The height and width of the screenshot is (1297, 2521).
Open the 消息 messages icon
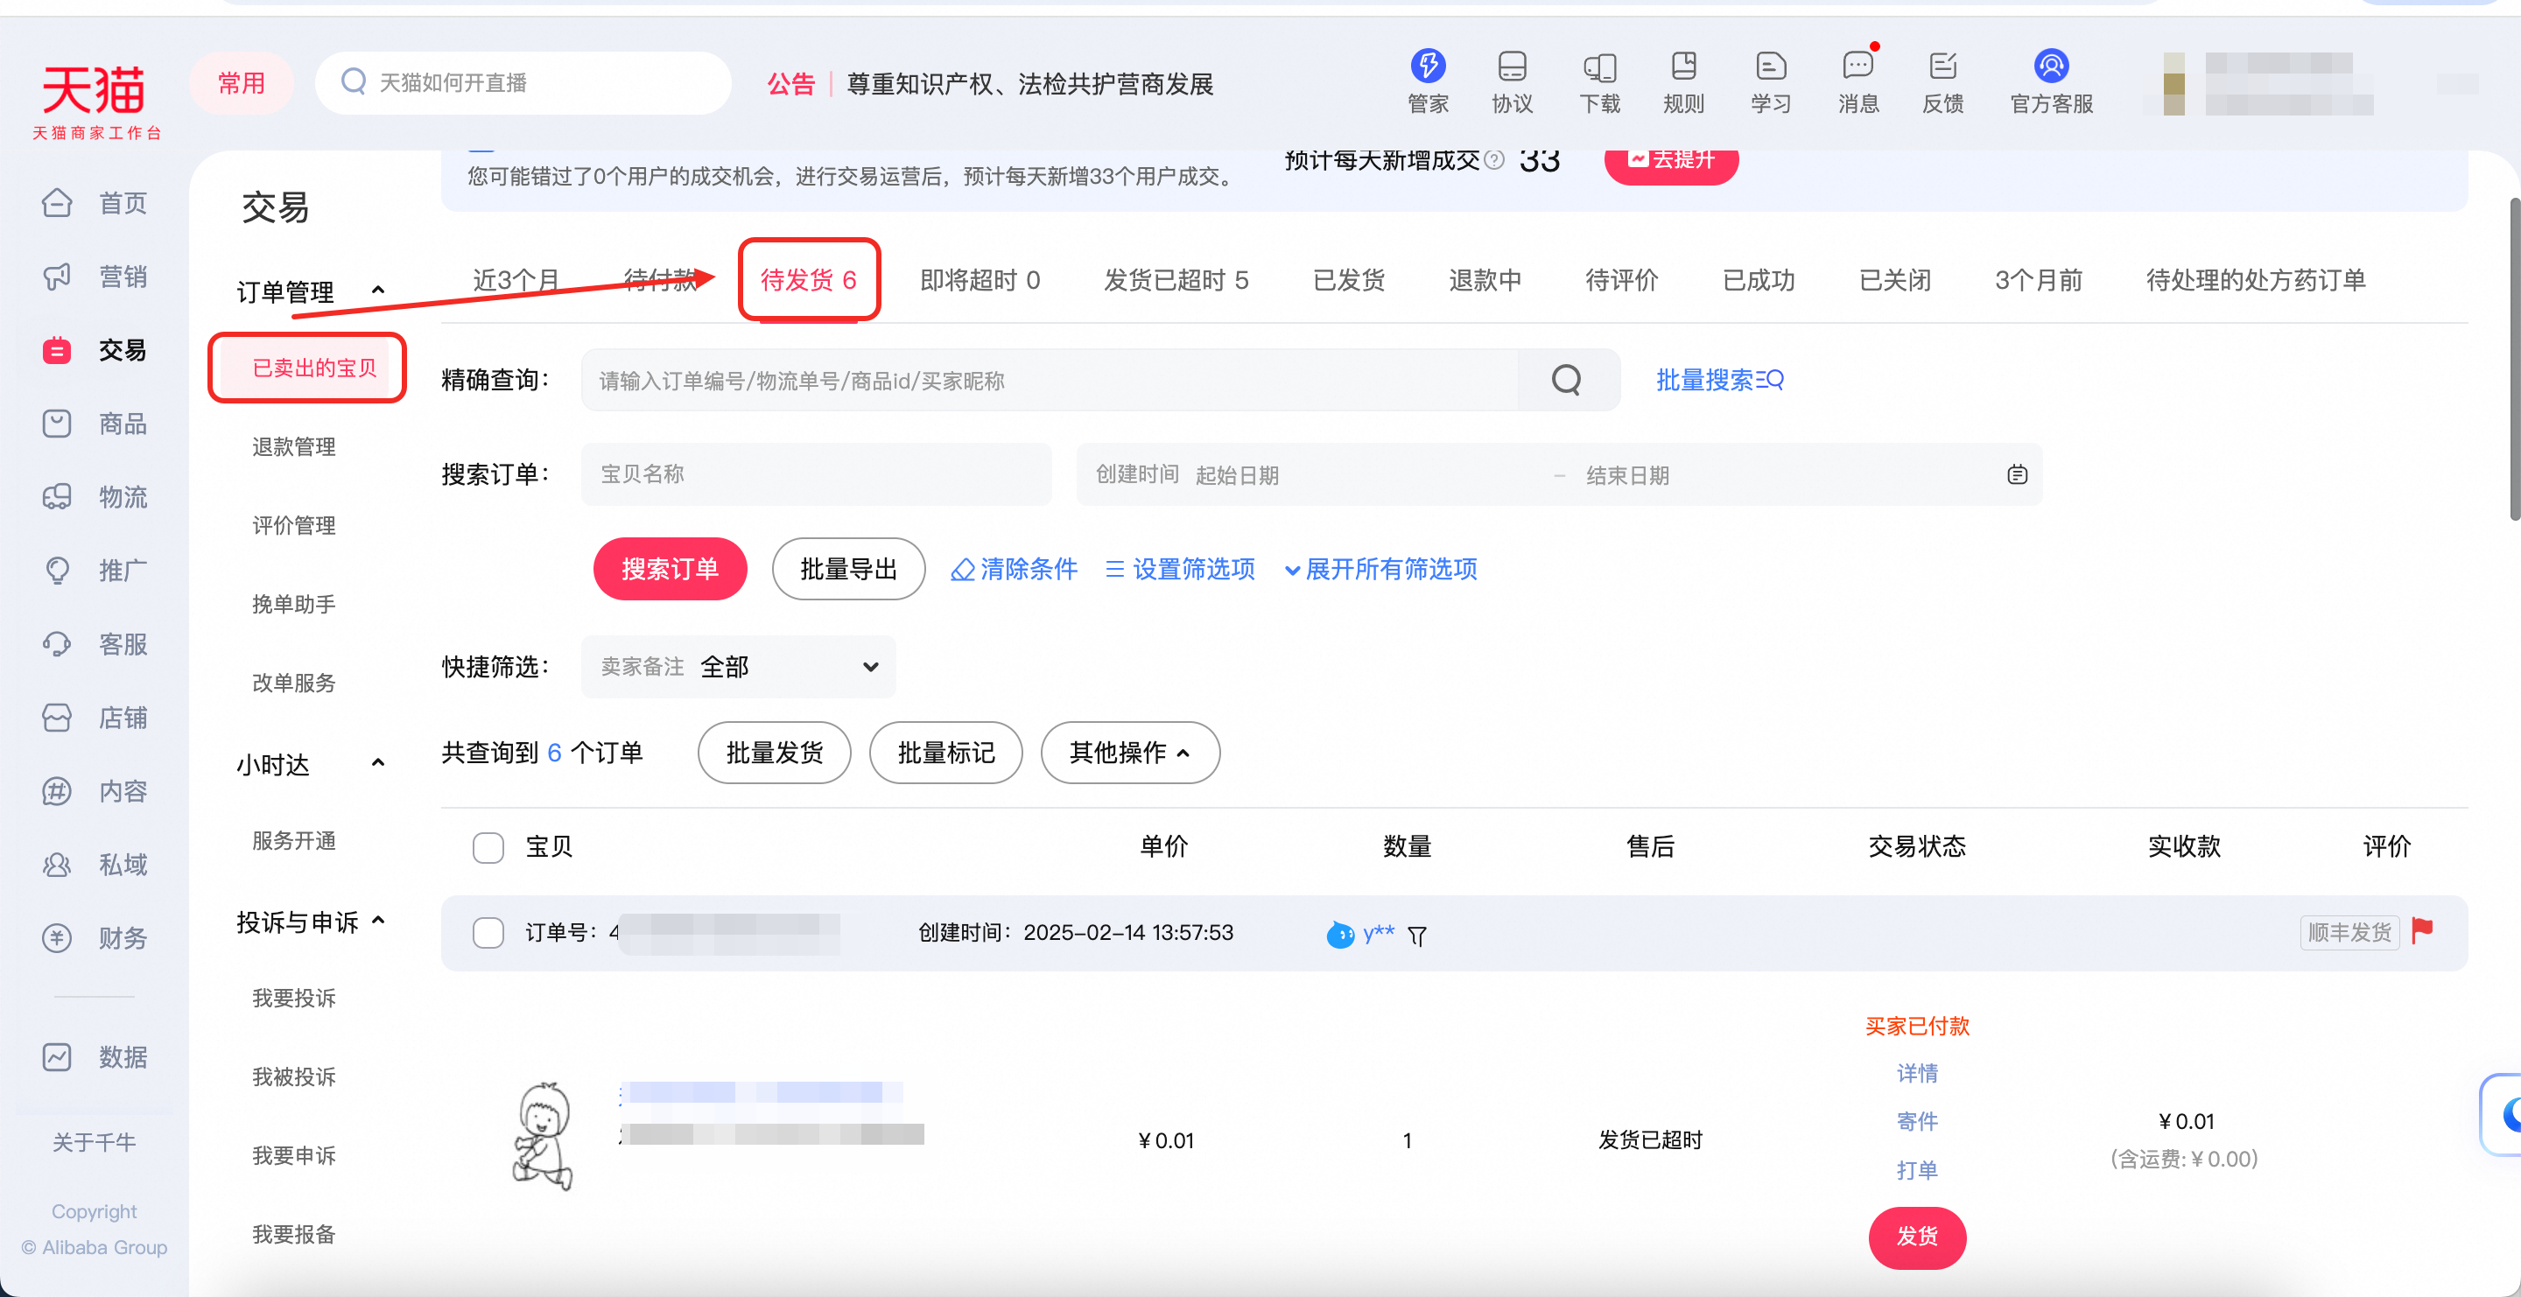point(1857,82)
